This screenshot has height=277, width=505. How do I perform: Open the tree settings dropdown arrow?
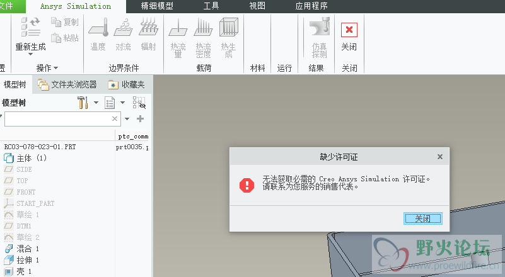(96, 103)
